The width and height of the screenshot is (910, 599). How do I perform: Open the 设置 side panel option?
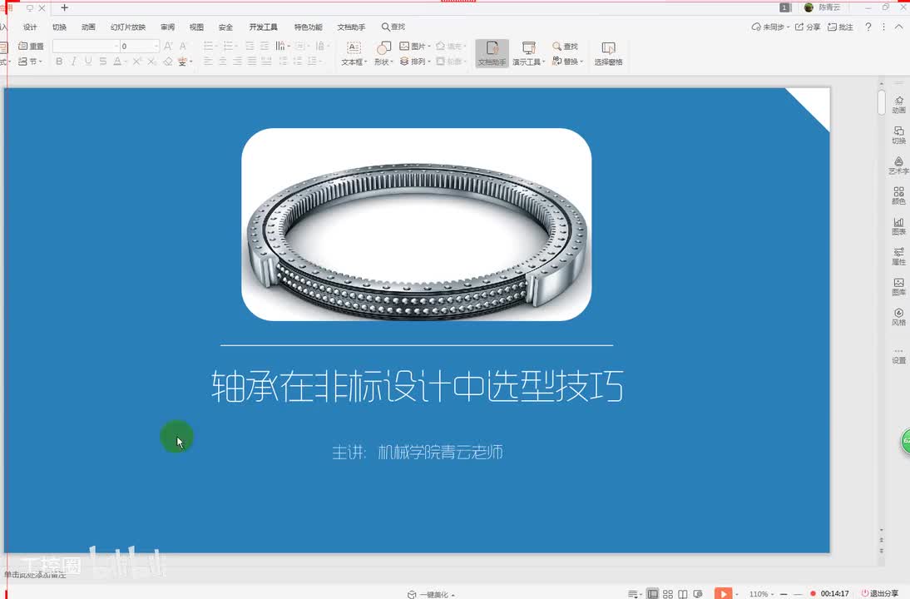click(x=898, y=356)
